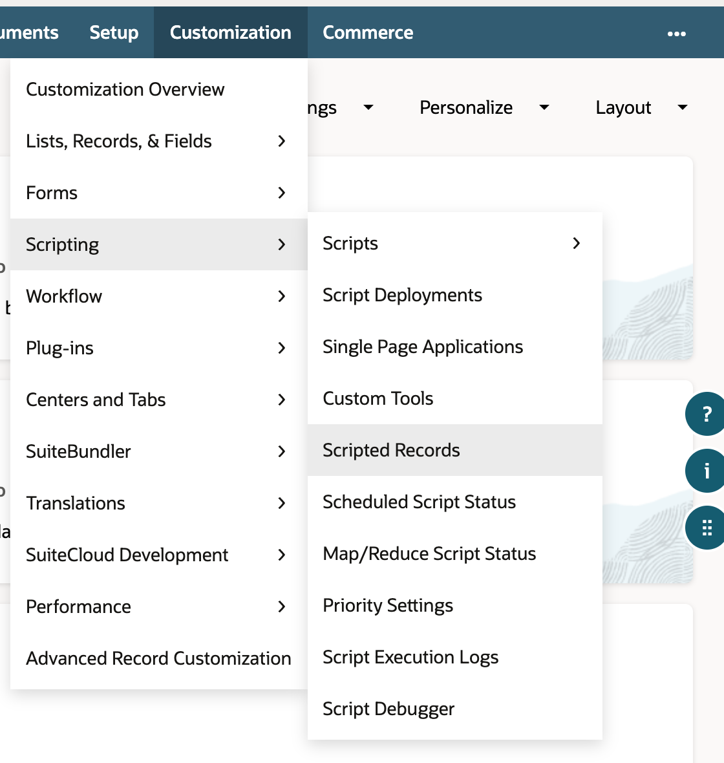Screen dimensions: 724x763
Task: Open Scripted Records
Action: click(x=455, y=450)
